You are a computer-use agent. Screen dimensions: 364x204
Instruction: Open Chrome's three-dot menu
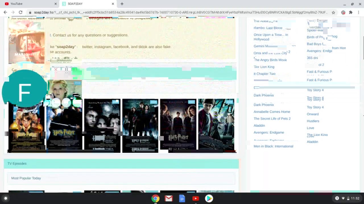359,12
